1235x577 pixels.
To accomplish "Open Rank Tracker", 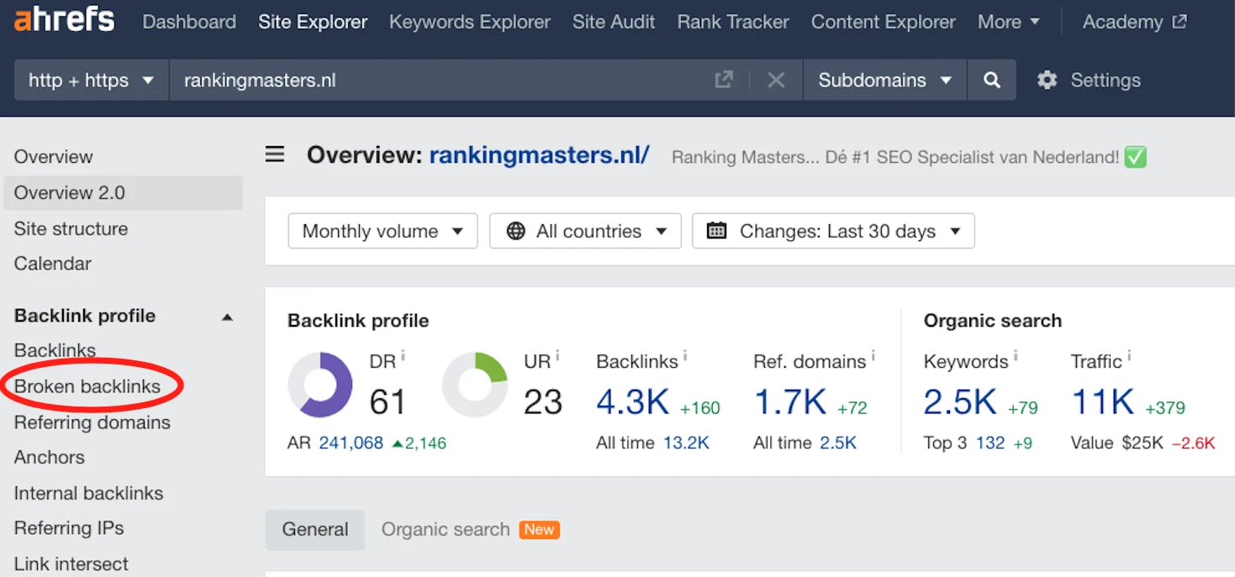I will [x=733, y=22].
